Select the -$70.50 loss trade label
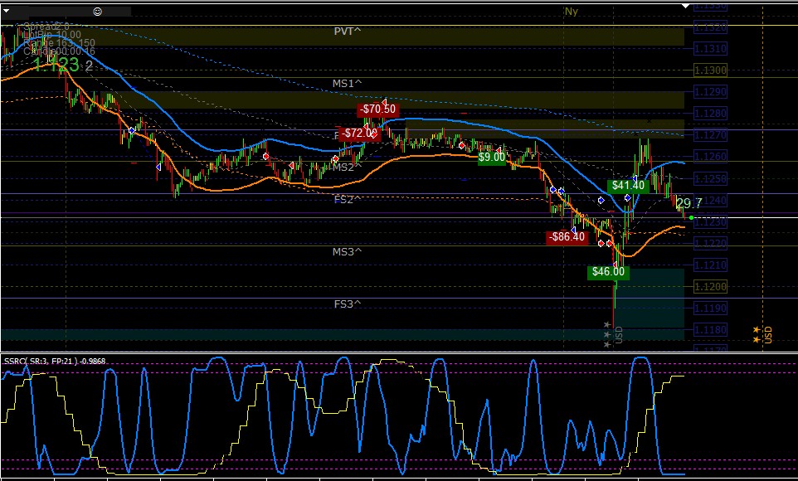 point(377,109)
